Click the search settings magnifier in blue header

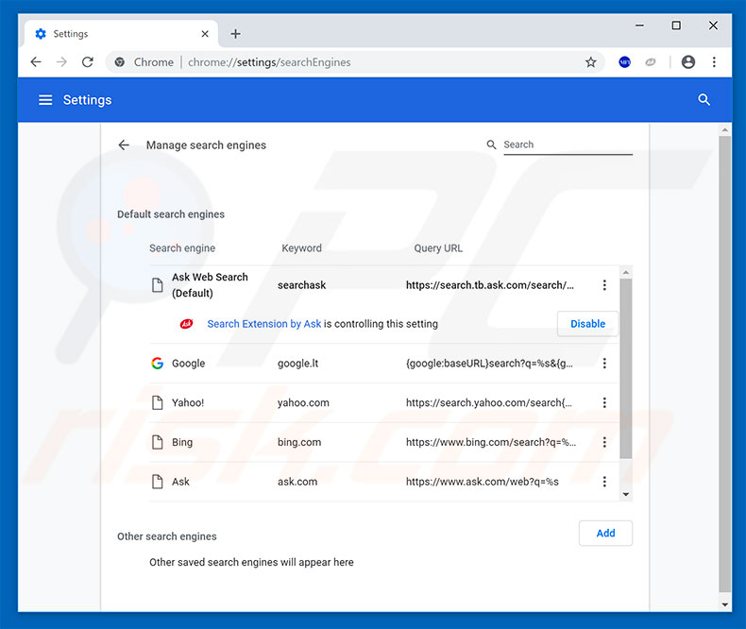[x=704, y=99]
